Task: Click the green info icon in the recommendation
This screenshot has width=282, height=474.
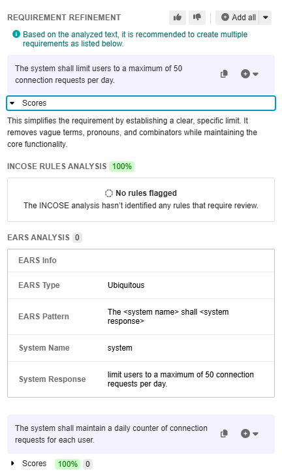Action: tap(16, 35)
